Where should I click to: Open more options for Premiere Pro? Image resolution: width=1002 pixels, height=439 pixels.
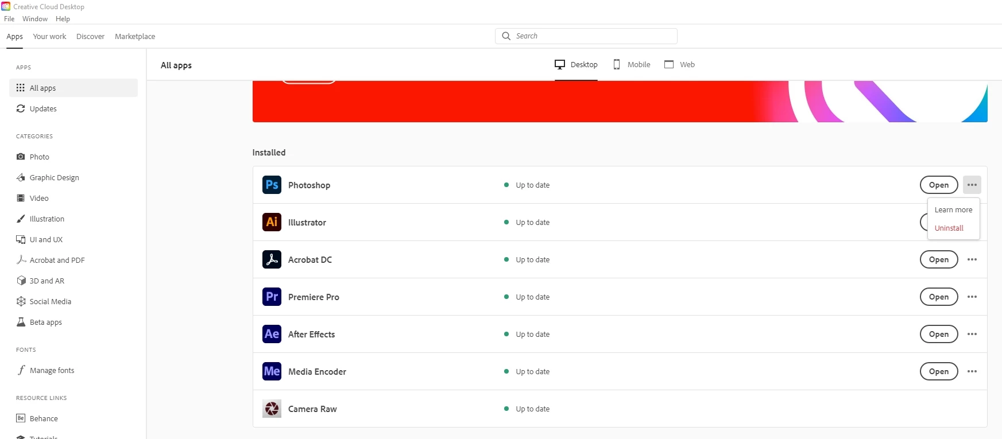(x=972, y=297)
